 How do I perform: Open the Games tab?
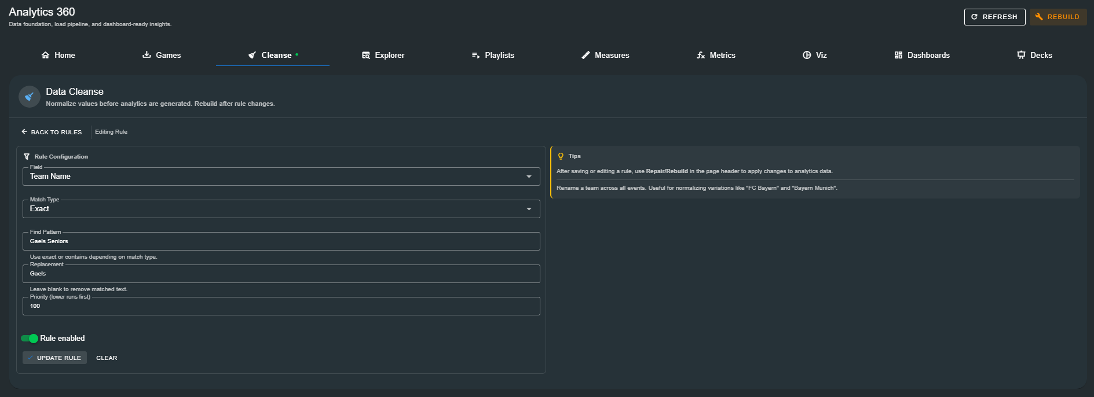pos(162,55)
